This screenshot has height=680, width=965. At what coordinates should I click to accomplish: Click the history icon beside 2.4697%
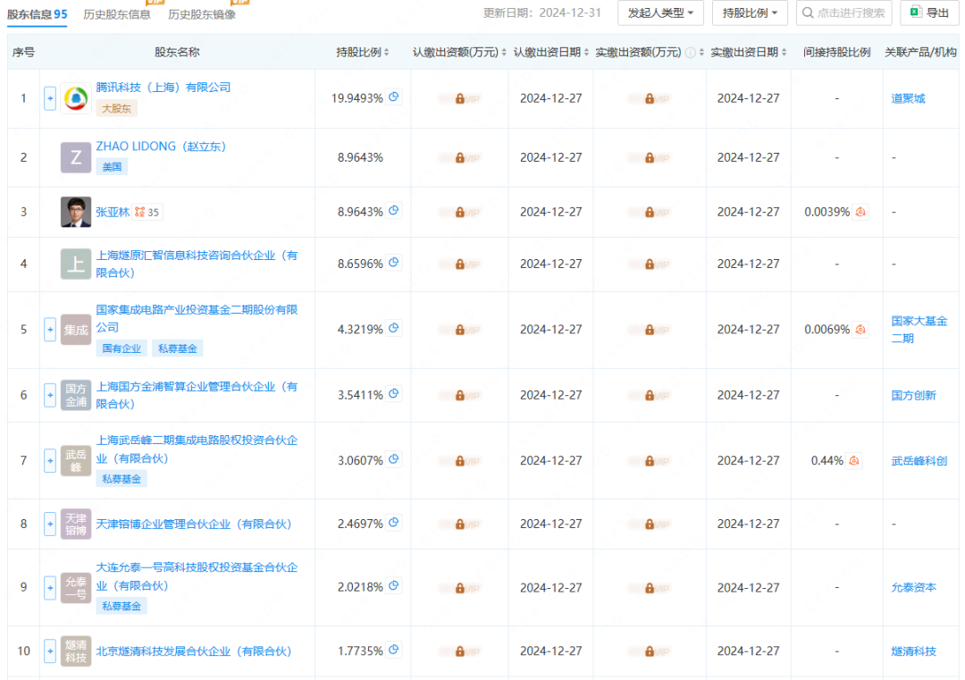tap(394, 523)
